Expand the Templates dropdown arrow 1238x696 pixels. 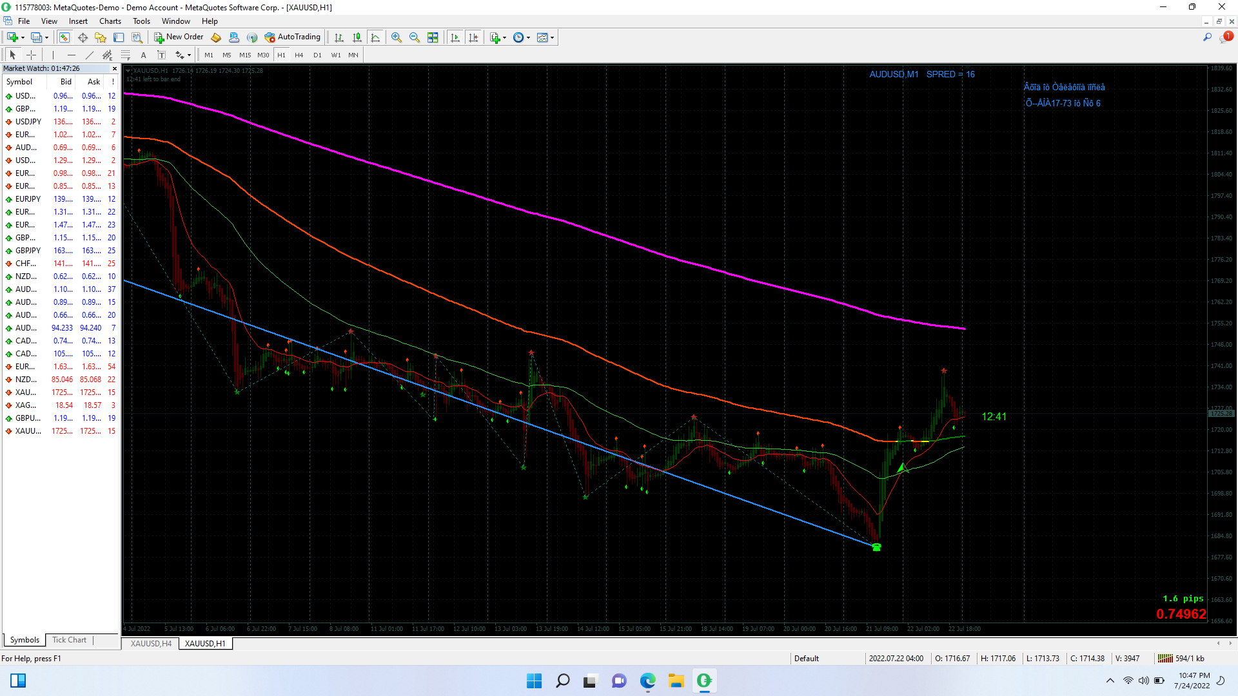click(x=553, y=37)
